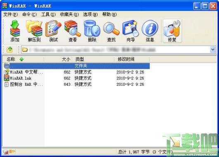
Task: Click the blurred address path field
Action: [92, 50]
